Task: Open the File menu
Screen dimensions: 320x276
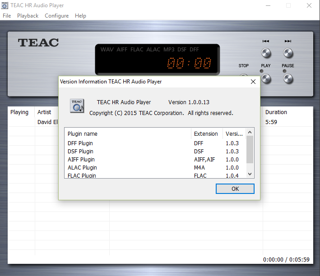Action: [7, 16]
